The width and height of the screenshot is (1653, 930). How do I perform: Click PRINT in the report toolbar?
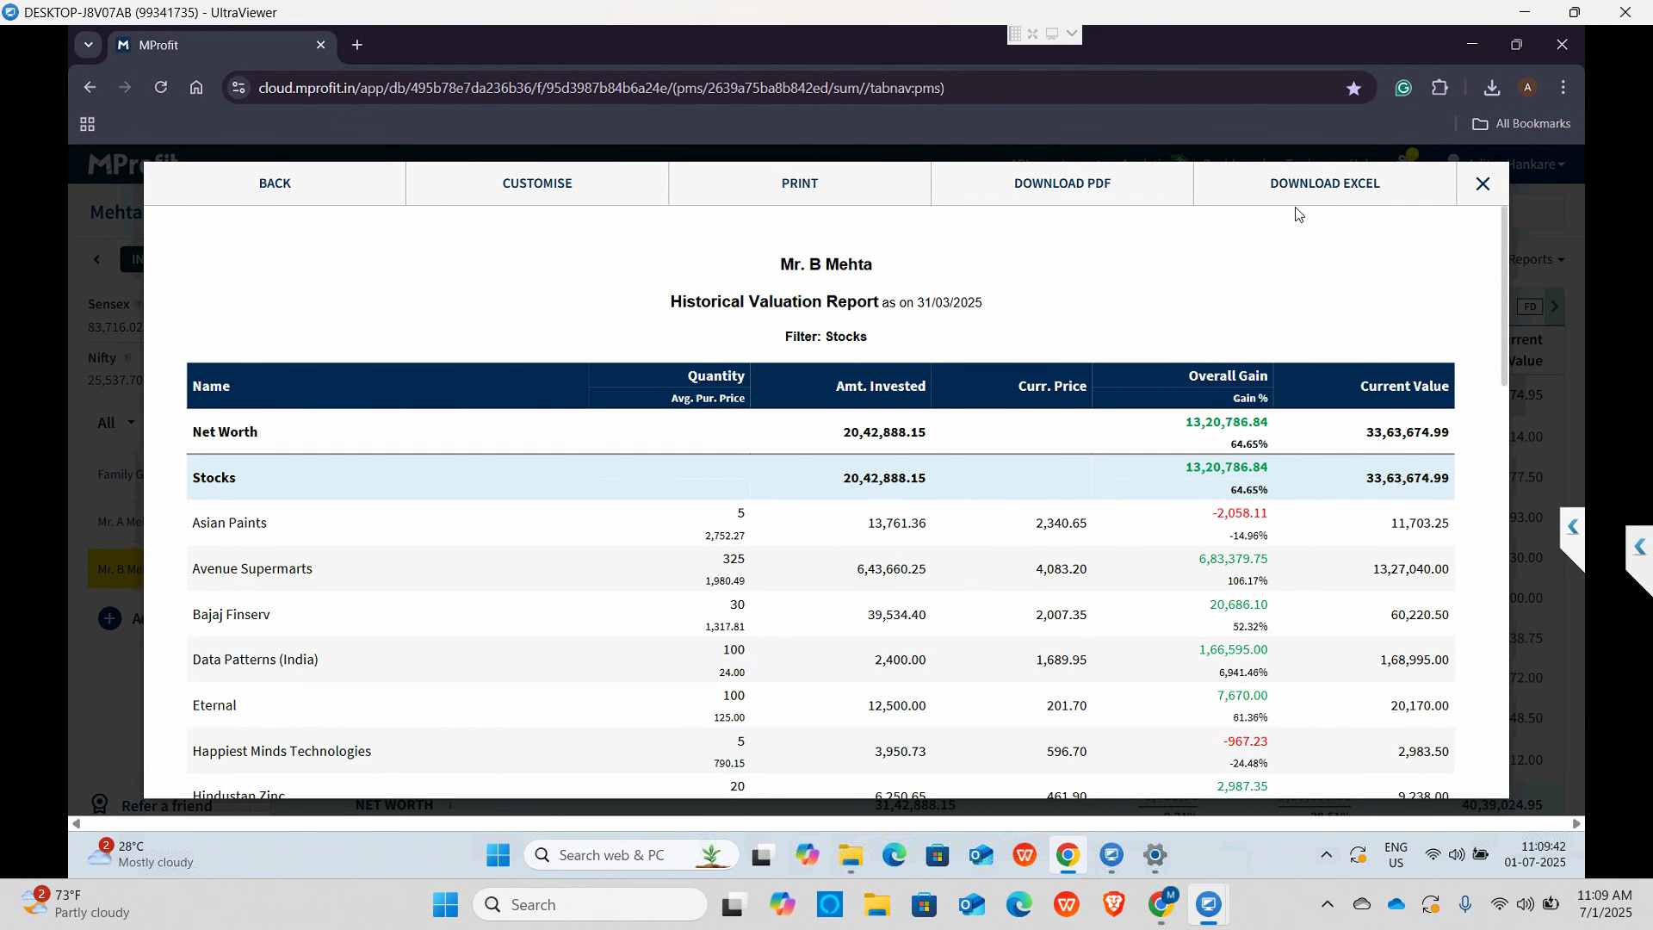coord(800,183)
